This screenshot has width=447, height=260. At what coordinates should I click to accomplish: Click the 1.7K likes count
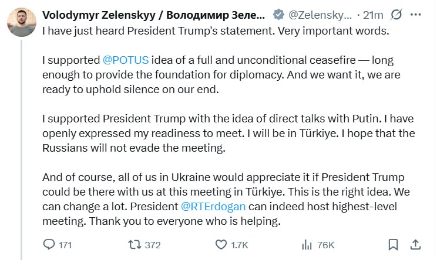click(x=240, y=245)
